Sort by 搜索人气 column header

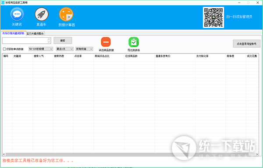point(43,56)
